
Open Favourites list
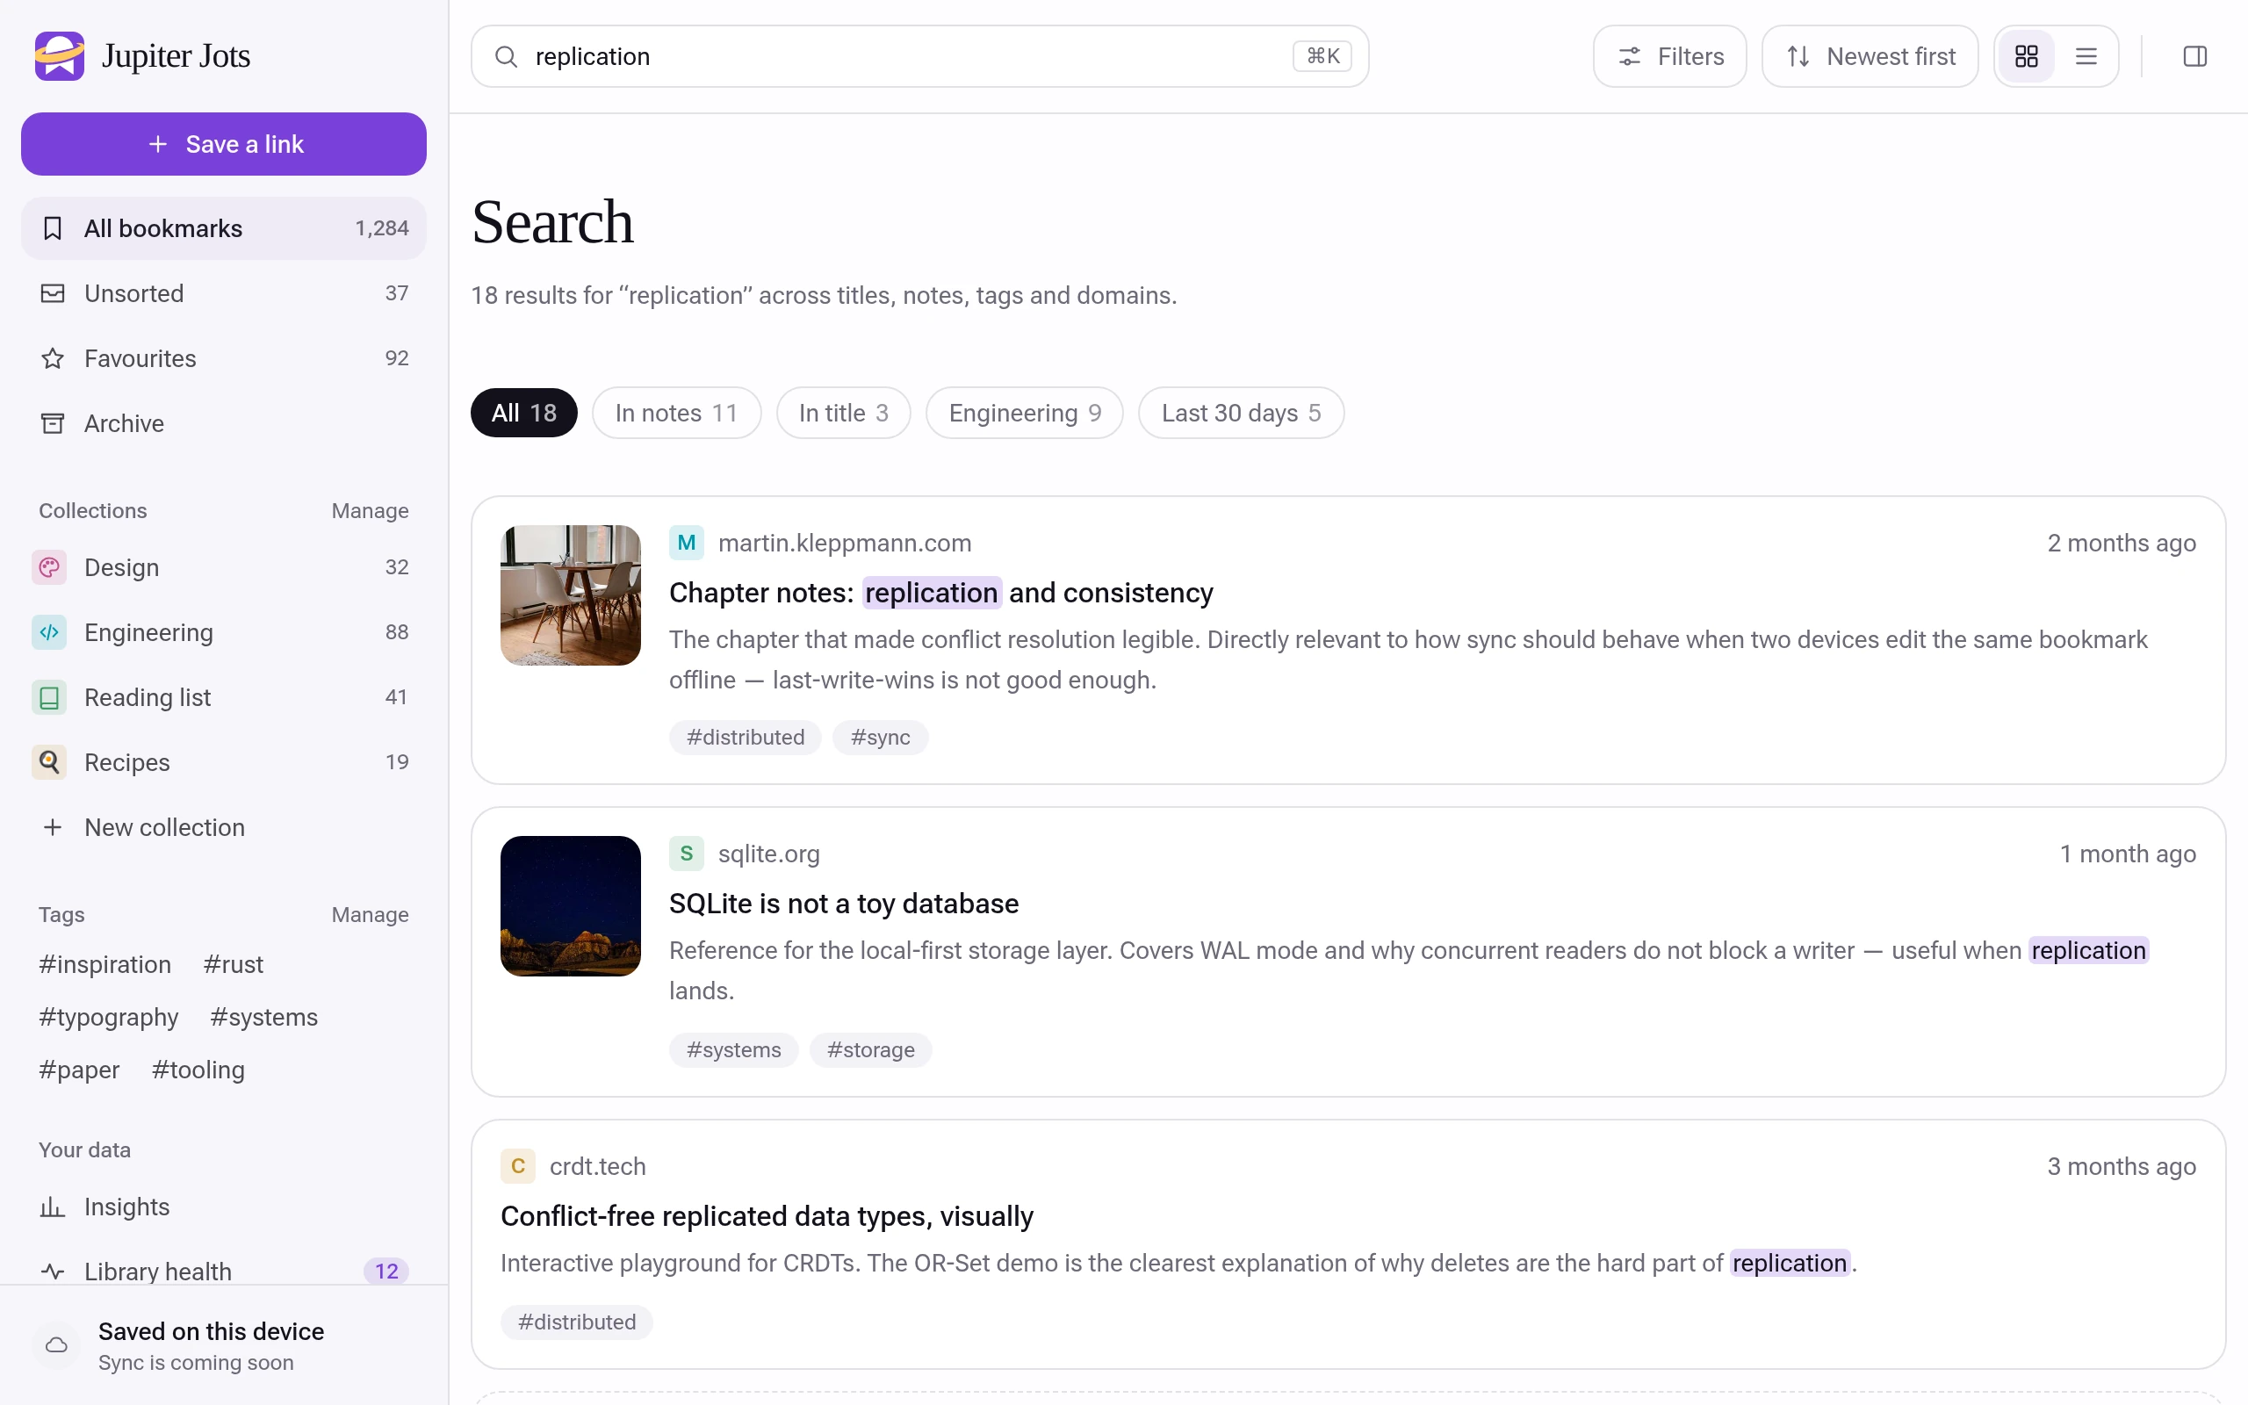point(224,358)
